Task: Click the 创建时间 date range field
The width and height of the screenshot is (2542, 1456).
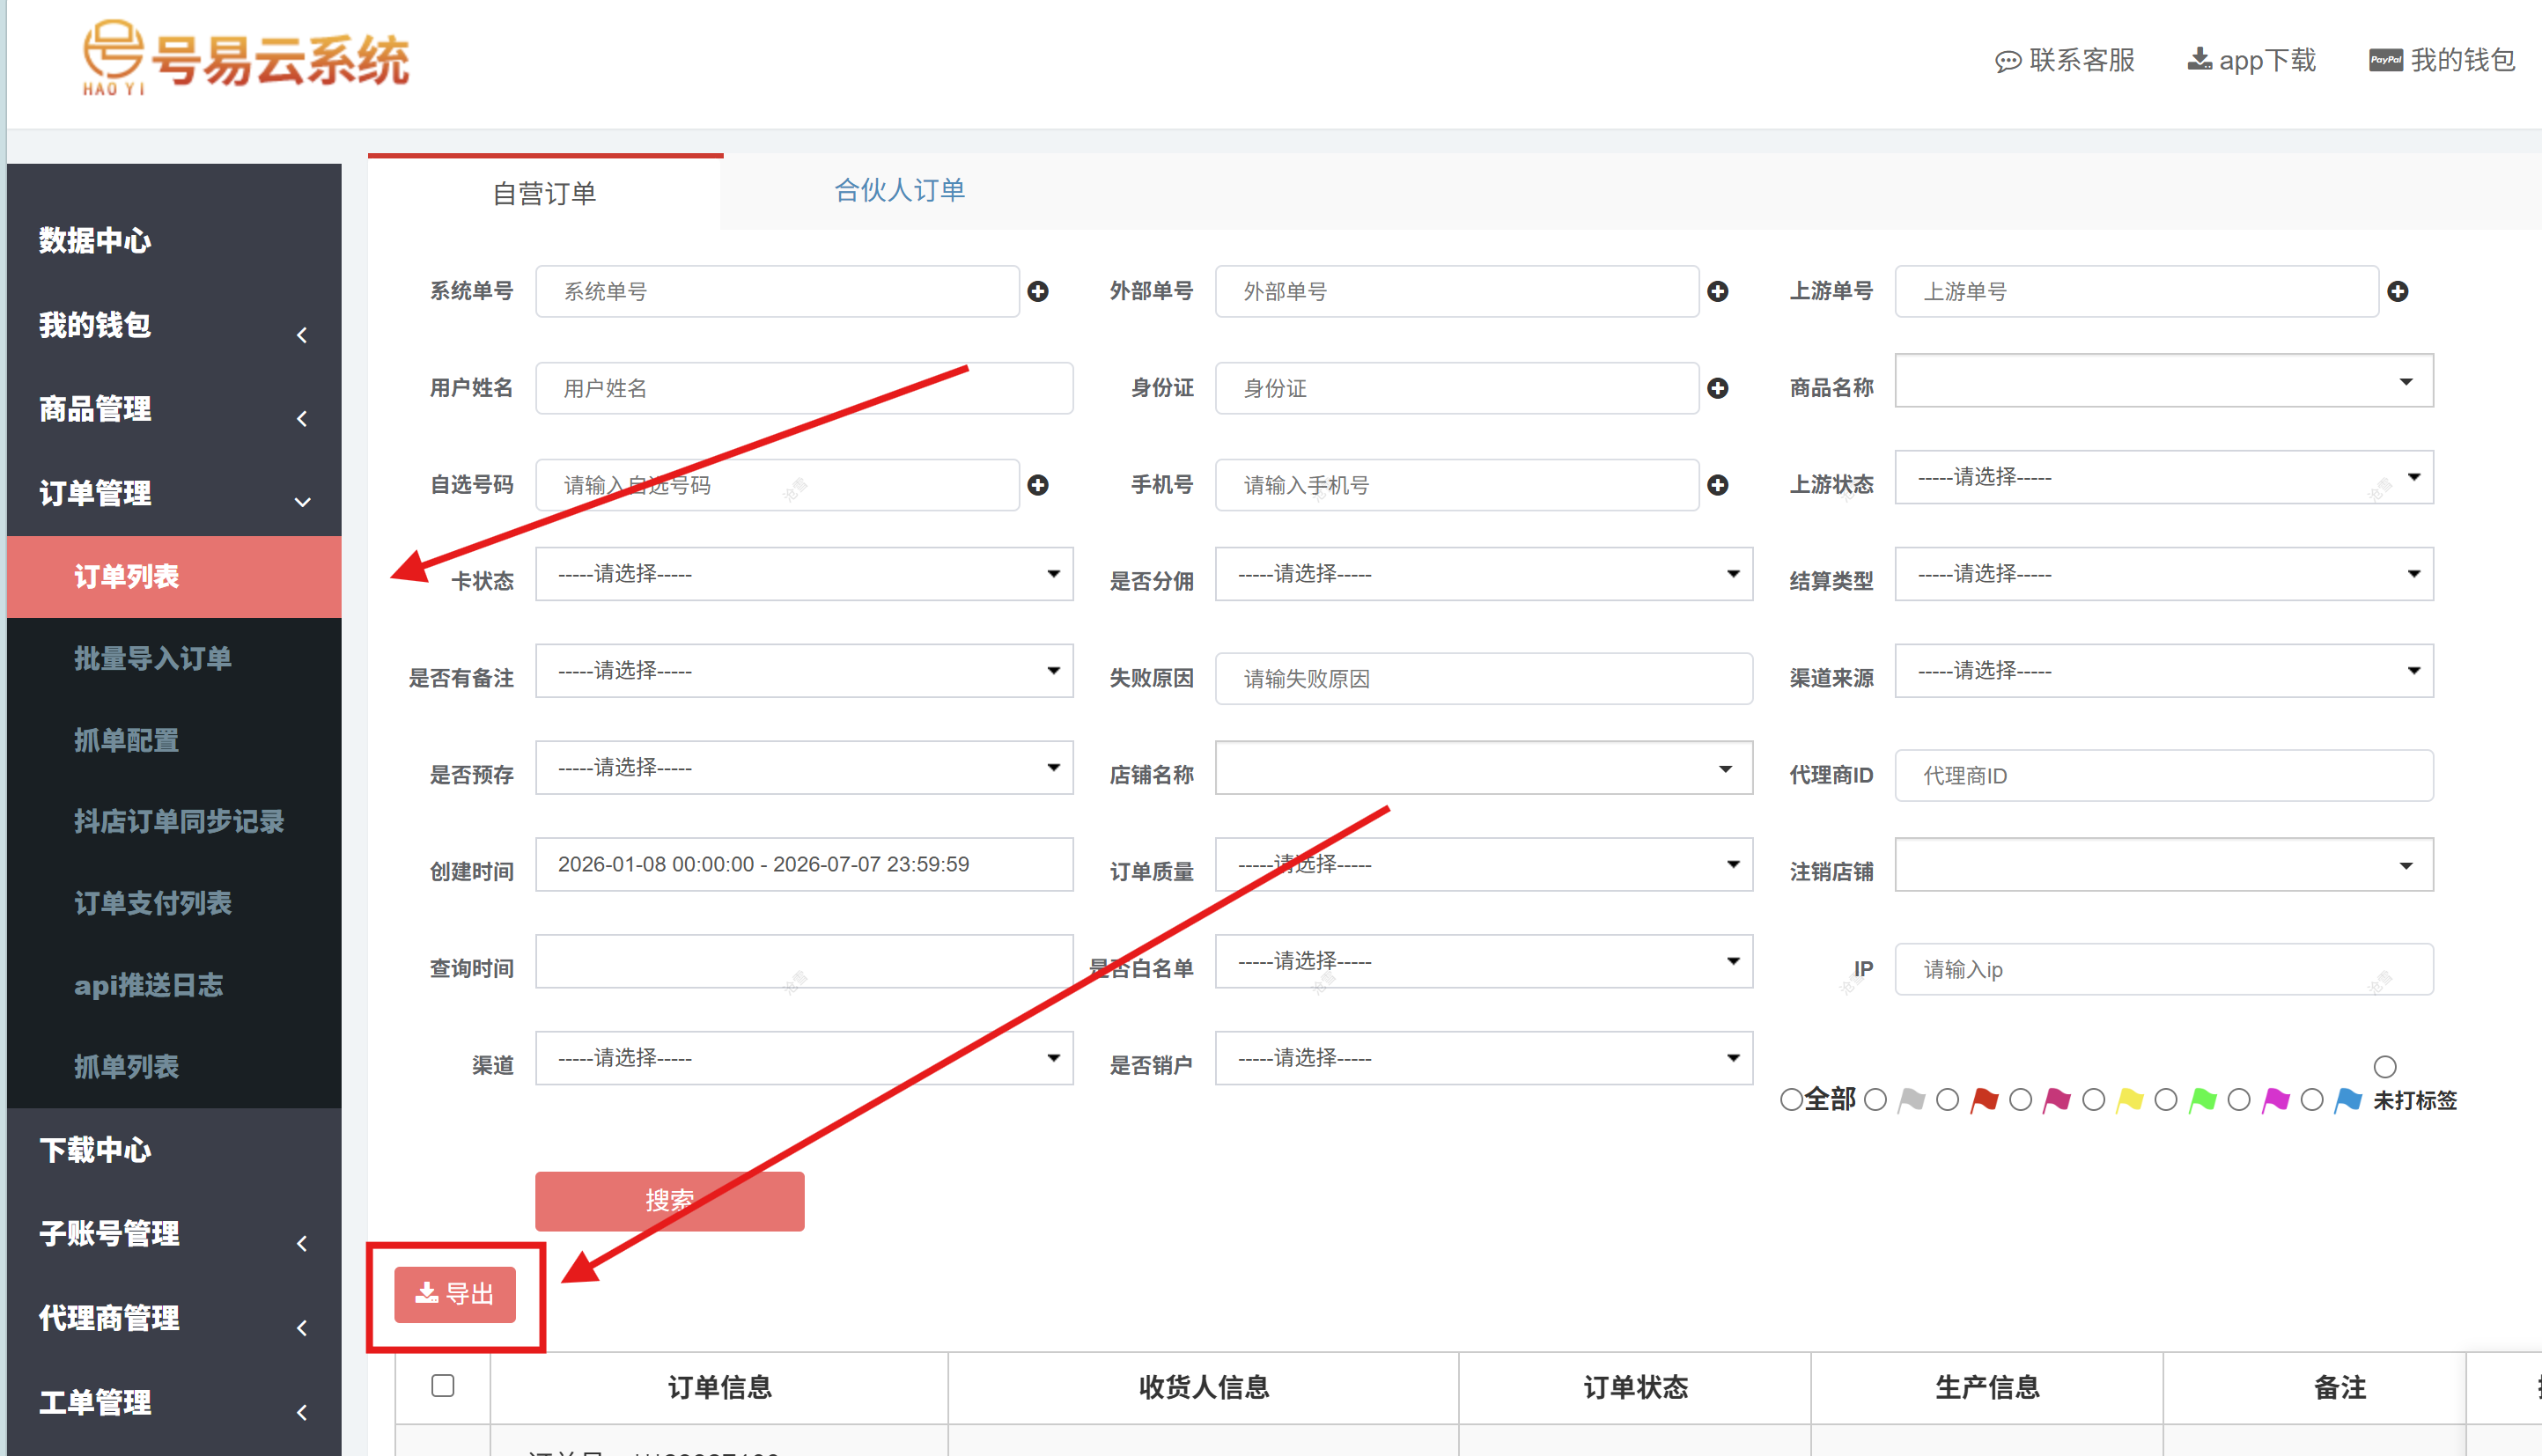Action: coord(804,865)
